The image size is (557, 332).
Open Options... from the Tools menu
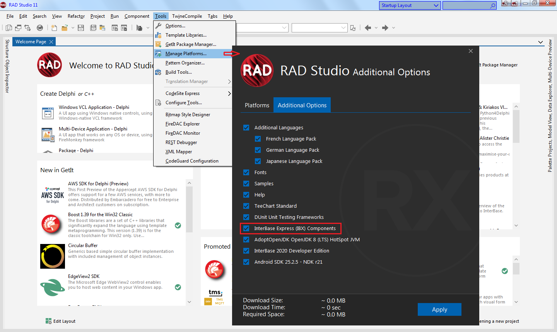(193, 26)
